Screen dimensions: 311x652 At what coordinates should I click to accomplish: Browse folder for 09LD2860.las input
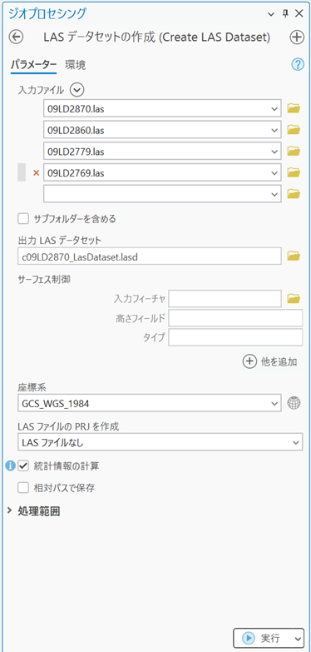click(x=294, y=130)
